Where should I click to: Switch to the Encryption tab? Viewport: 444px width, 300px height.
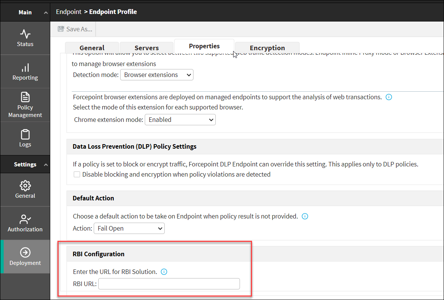click(x=267, y=48)
